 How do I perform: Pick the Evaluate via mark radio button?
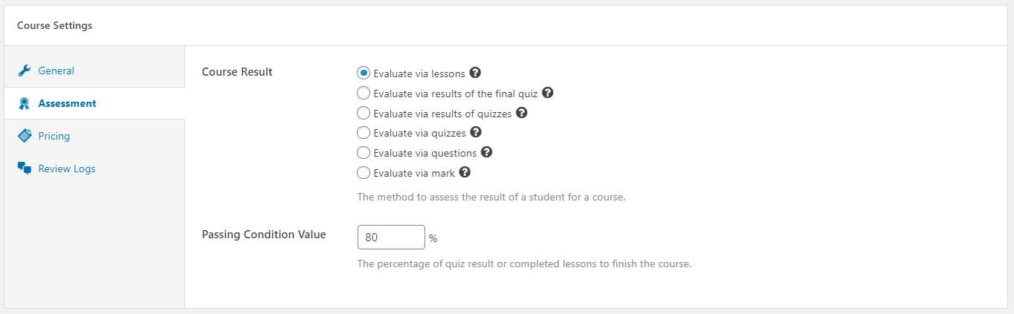click(x=364, y=173)
